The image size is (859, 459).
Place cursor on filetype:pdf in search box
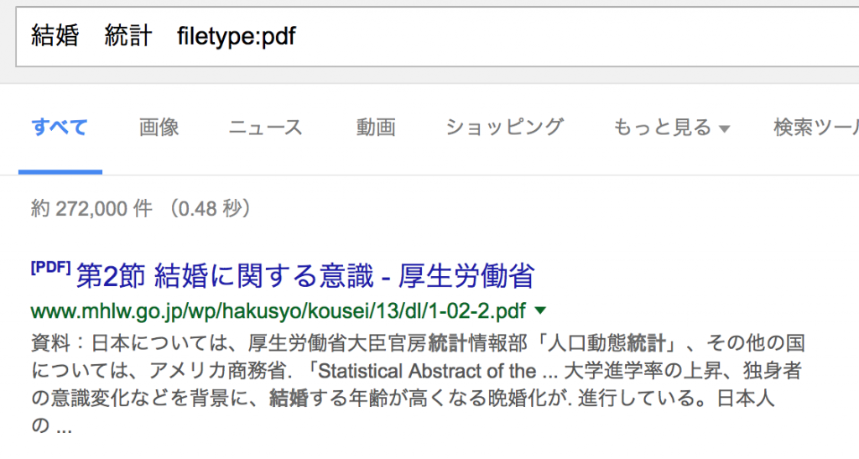click(x=237, y=37)
